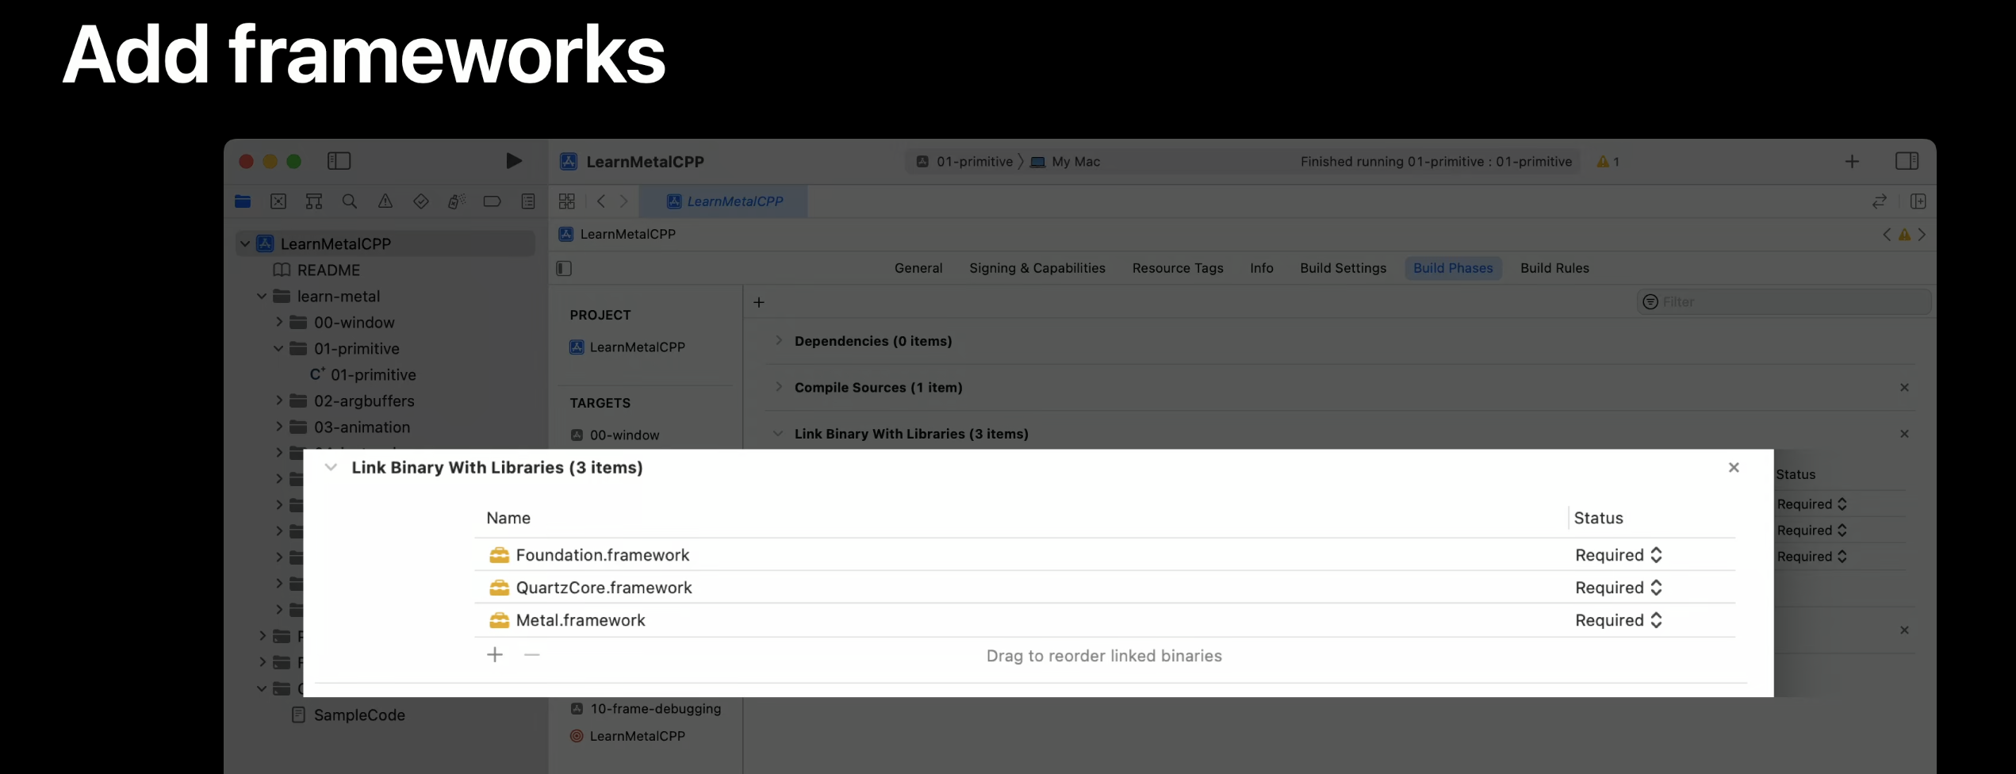
Task: Select the SampleCode file in navigator
Action: pyautogui.click(x=348, y=715)
